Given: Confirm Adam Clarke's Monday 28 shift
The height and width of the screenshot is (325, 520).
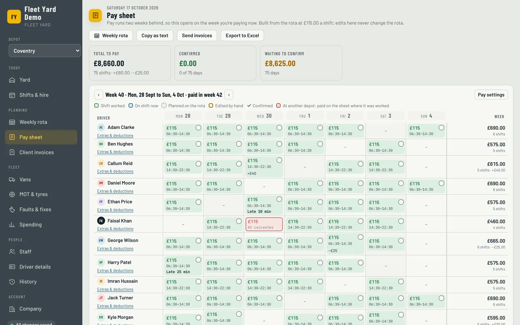Looking at the screenshot, I should tap(198, 128).
